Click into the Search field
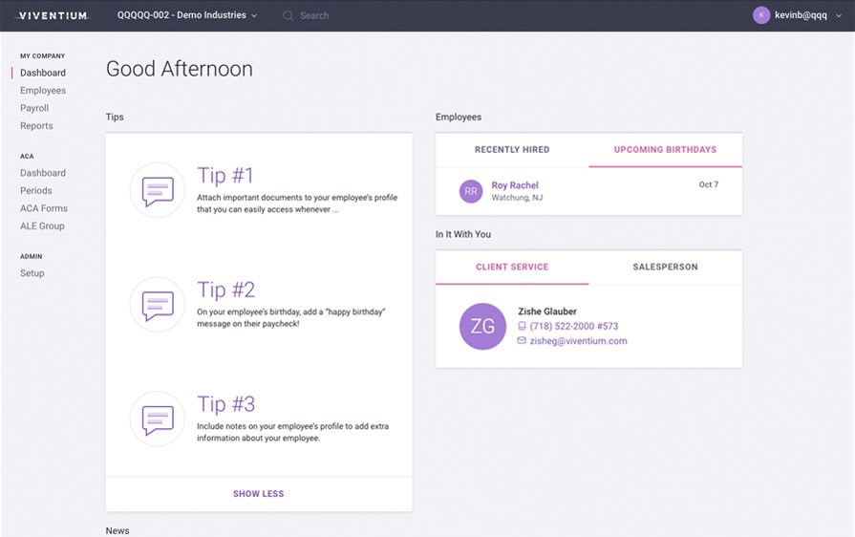The width and height of the screenshot is (855, 537). click(314, 16)
